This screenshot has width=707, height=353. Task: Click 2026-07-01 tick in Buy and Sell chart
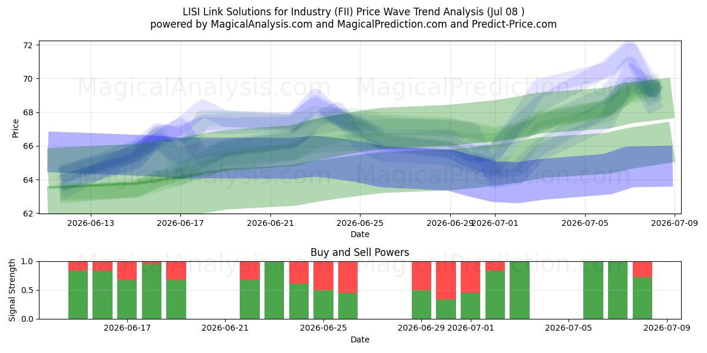pos(470,329)
